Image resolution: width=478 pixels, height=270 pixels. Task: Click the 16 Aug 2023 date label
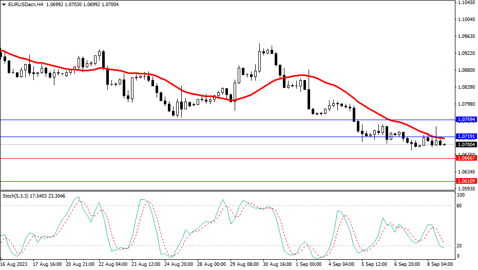(14, 264)
